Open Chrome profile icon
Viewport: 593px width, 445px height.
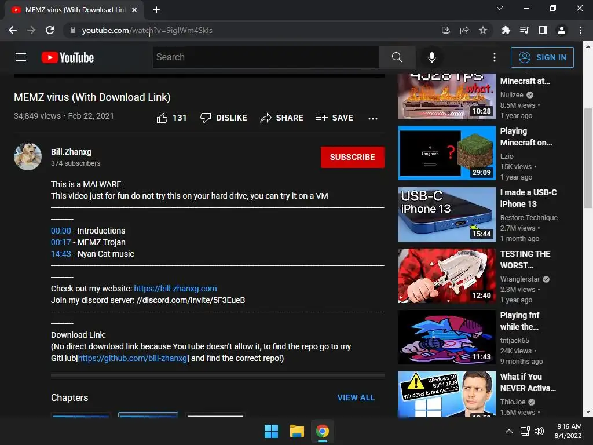[562, 30]
